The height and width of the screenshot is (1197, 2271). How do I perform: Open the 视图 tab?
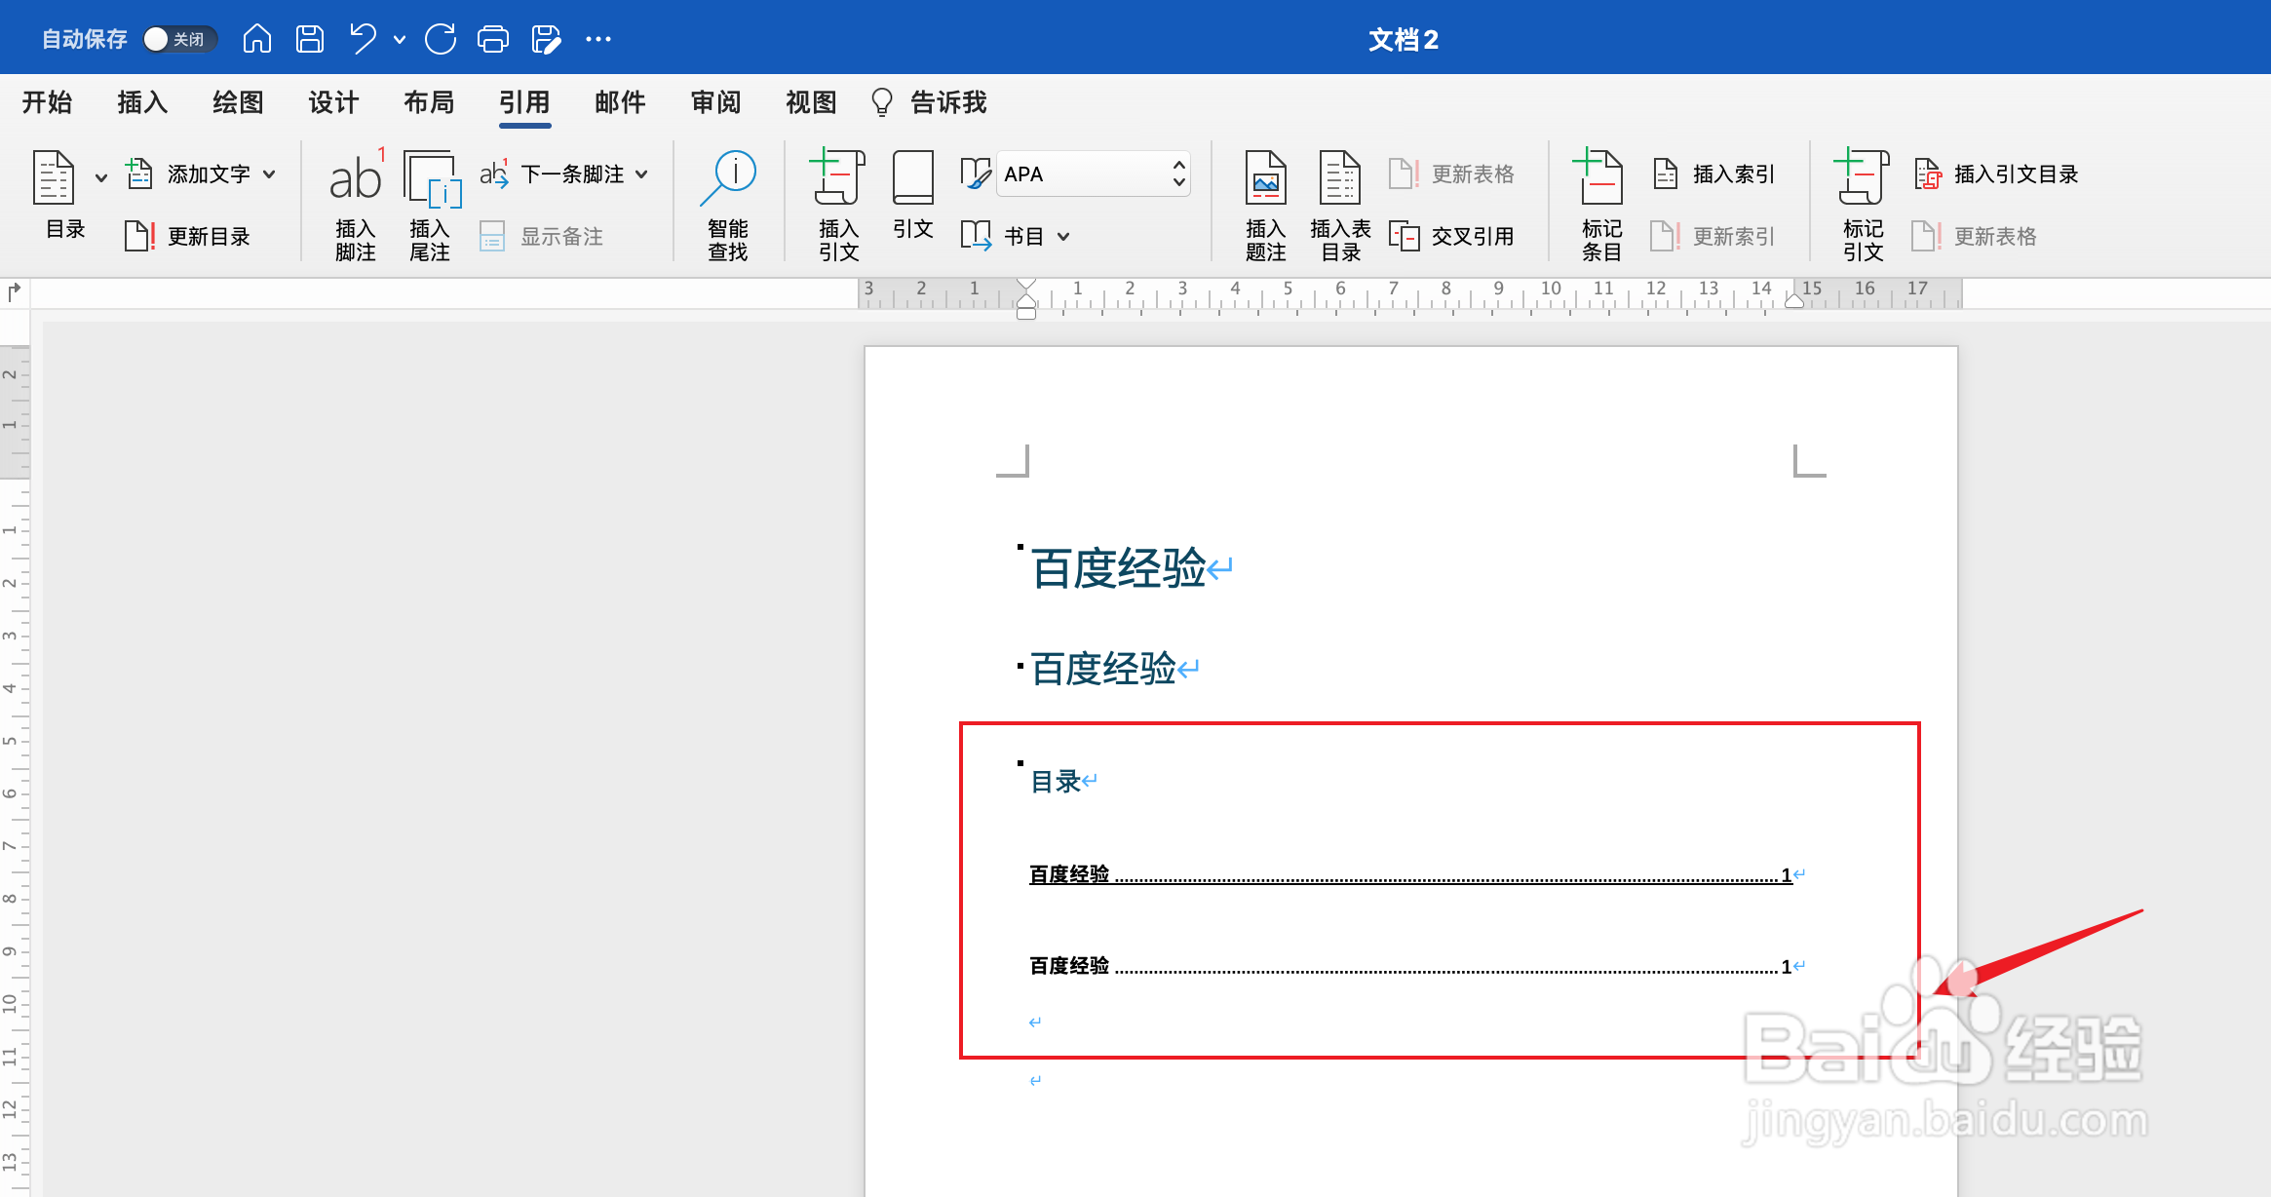[x=811, y=102]
